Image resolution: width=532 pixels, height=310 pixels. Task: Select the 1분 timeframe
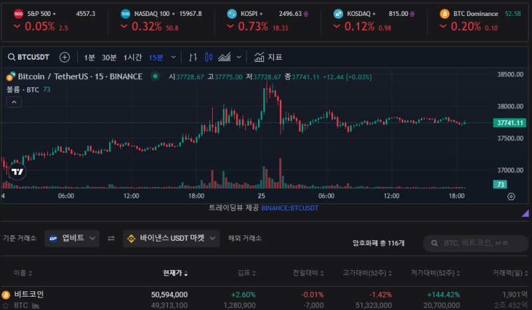tap(89, 57)
